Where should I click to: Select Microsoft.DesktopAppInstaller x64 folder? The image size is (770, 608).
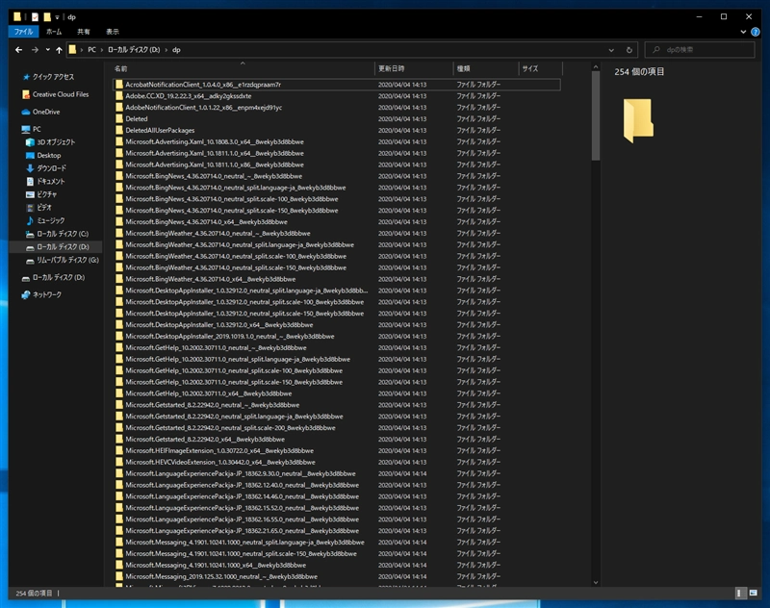[337, 325]
